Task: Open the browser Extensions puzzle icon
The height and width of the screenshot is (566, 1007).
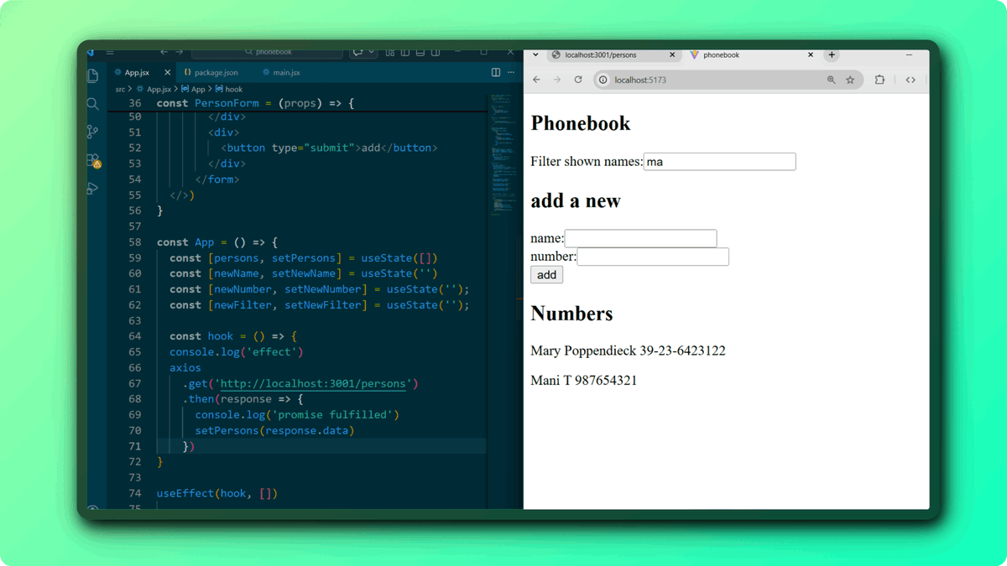Action: [879, 80]
